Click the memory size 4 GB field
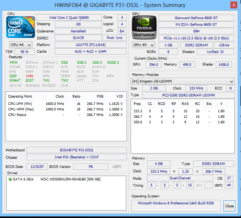This screenshot has width=241, height=218. pyautogui.click(x=159, y=164)
